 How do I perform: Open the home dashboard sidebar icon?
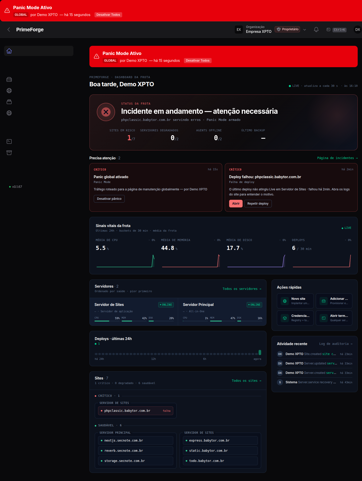[x=9, y=51]
